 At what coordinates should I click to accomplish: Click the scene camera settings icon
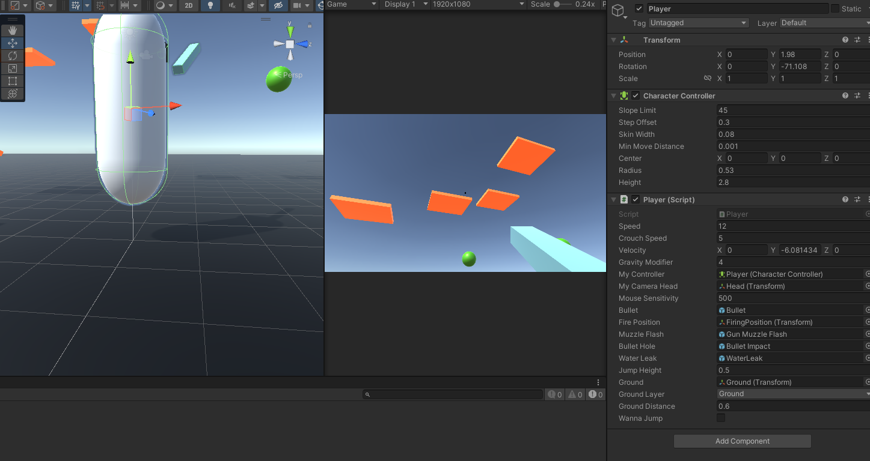click(296, 5)
